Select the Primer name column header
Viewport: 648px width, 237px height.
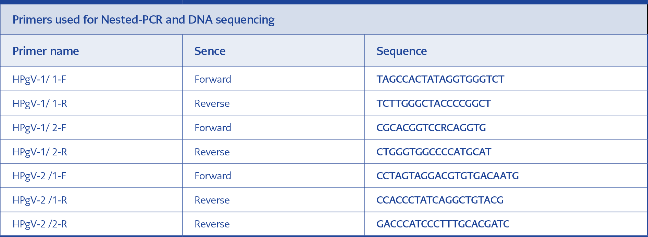46,51
